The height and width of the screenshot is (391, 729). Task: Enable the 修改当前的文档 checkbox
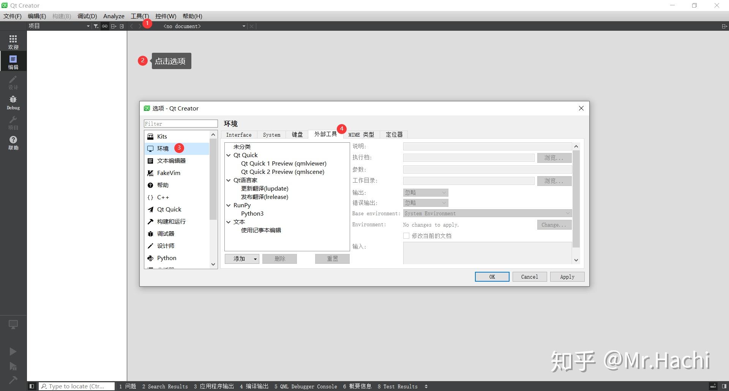(406, 236)
